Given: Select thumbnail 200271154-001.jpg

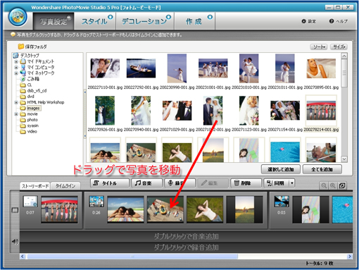Looking at the screenshot, I should pos(285,111).
